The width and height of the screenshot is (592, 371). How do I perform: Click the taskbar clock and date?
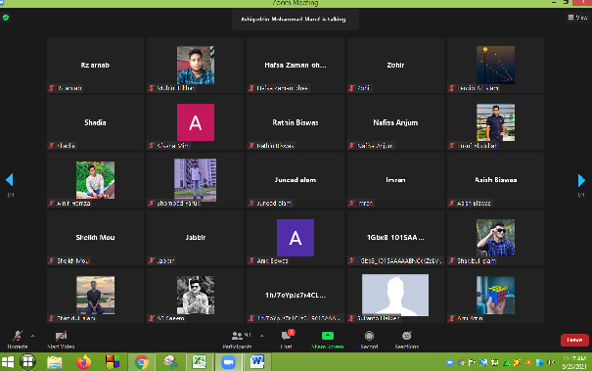(574, 362)
